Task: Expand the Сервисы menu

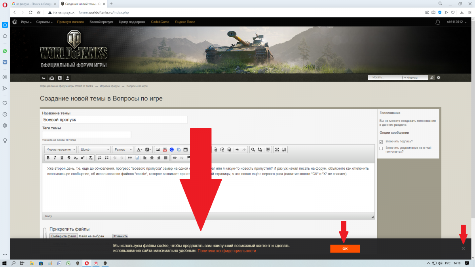Action: tap(44, 22)
